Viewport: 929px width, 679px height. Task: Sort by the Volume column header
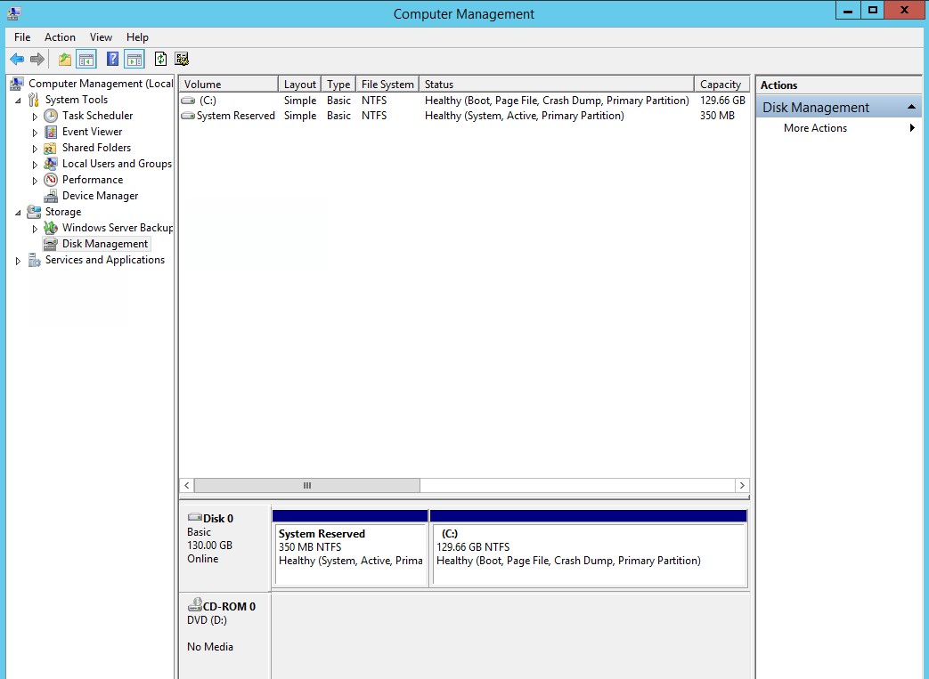tap(229, 84)
